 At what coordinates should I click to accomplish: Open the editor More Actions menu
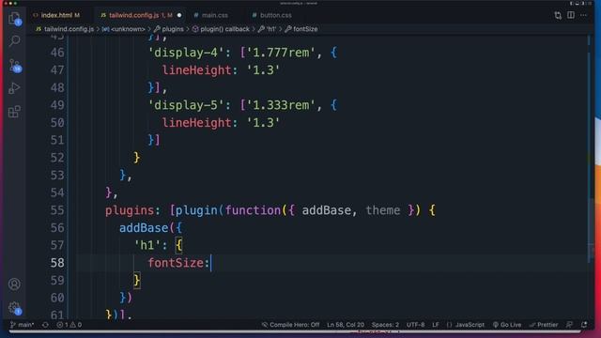(x=583, y=15)
